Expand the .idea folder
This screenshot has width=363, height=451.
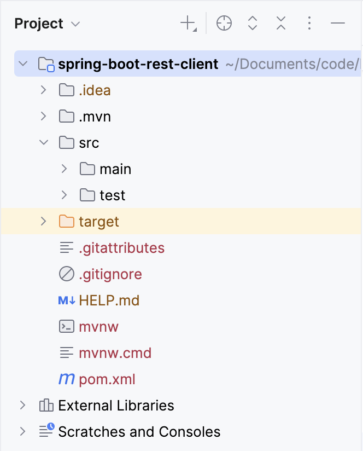click(x=44, y=90)
